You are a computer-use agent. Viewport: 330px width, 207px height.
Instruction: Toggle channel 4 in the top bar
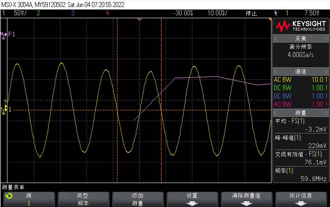click(107, 13)
